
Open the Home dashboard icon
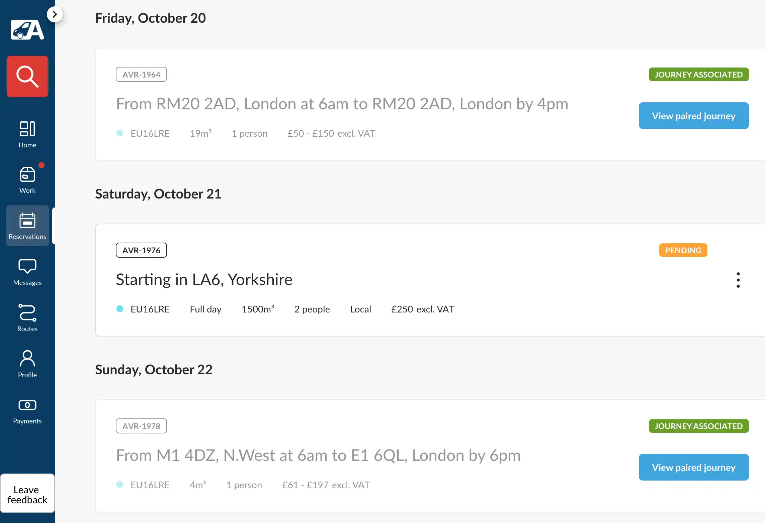(27, 134)
